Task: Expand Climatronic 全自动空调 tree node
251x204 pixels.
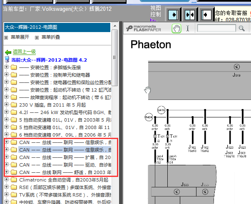Action: [x=6, y=179]
